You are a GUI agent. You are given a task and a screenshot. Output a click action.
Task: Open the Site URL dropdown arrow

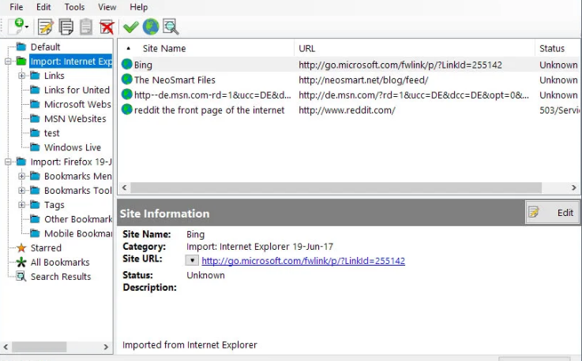(192, 260)
